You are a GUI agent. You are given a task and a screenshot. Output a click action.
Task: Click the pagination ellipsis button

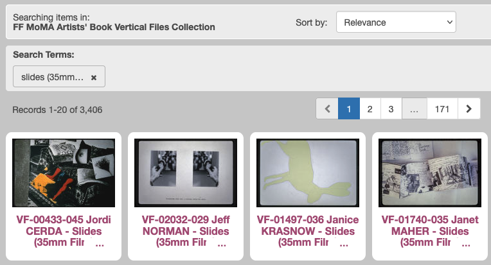[x=414, y=109]
